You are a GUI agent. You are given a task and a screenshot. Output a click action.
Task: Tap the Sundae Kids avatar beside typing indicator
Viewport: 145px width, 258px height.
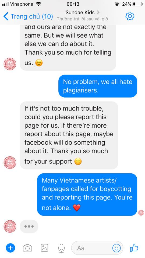click(x=10, y=226)
